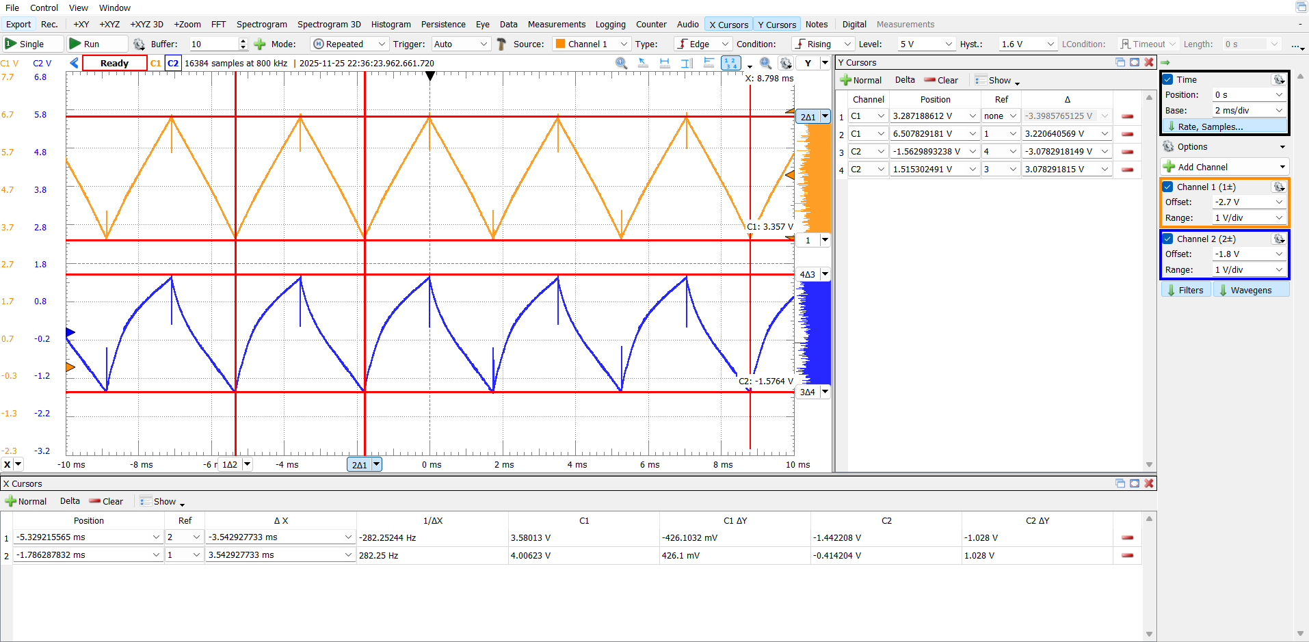Expand the time Base 2 ms/div dropdown
This screenshot has height=642, width=1309.
tap(1249, 110)
